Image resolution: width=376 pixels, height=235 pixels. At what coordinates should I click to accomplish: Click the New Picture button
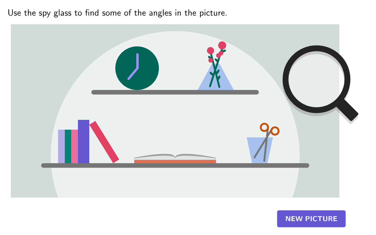311,219
